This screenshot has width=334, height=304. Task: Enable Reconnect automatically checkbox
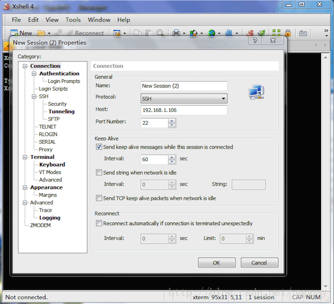pyautogui.click(x=99, y=223)
